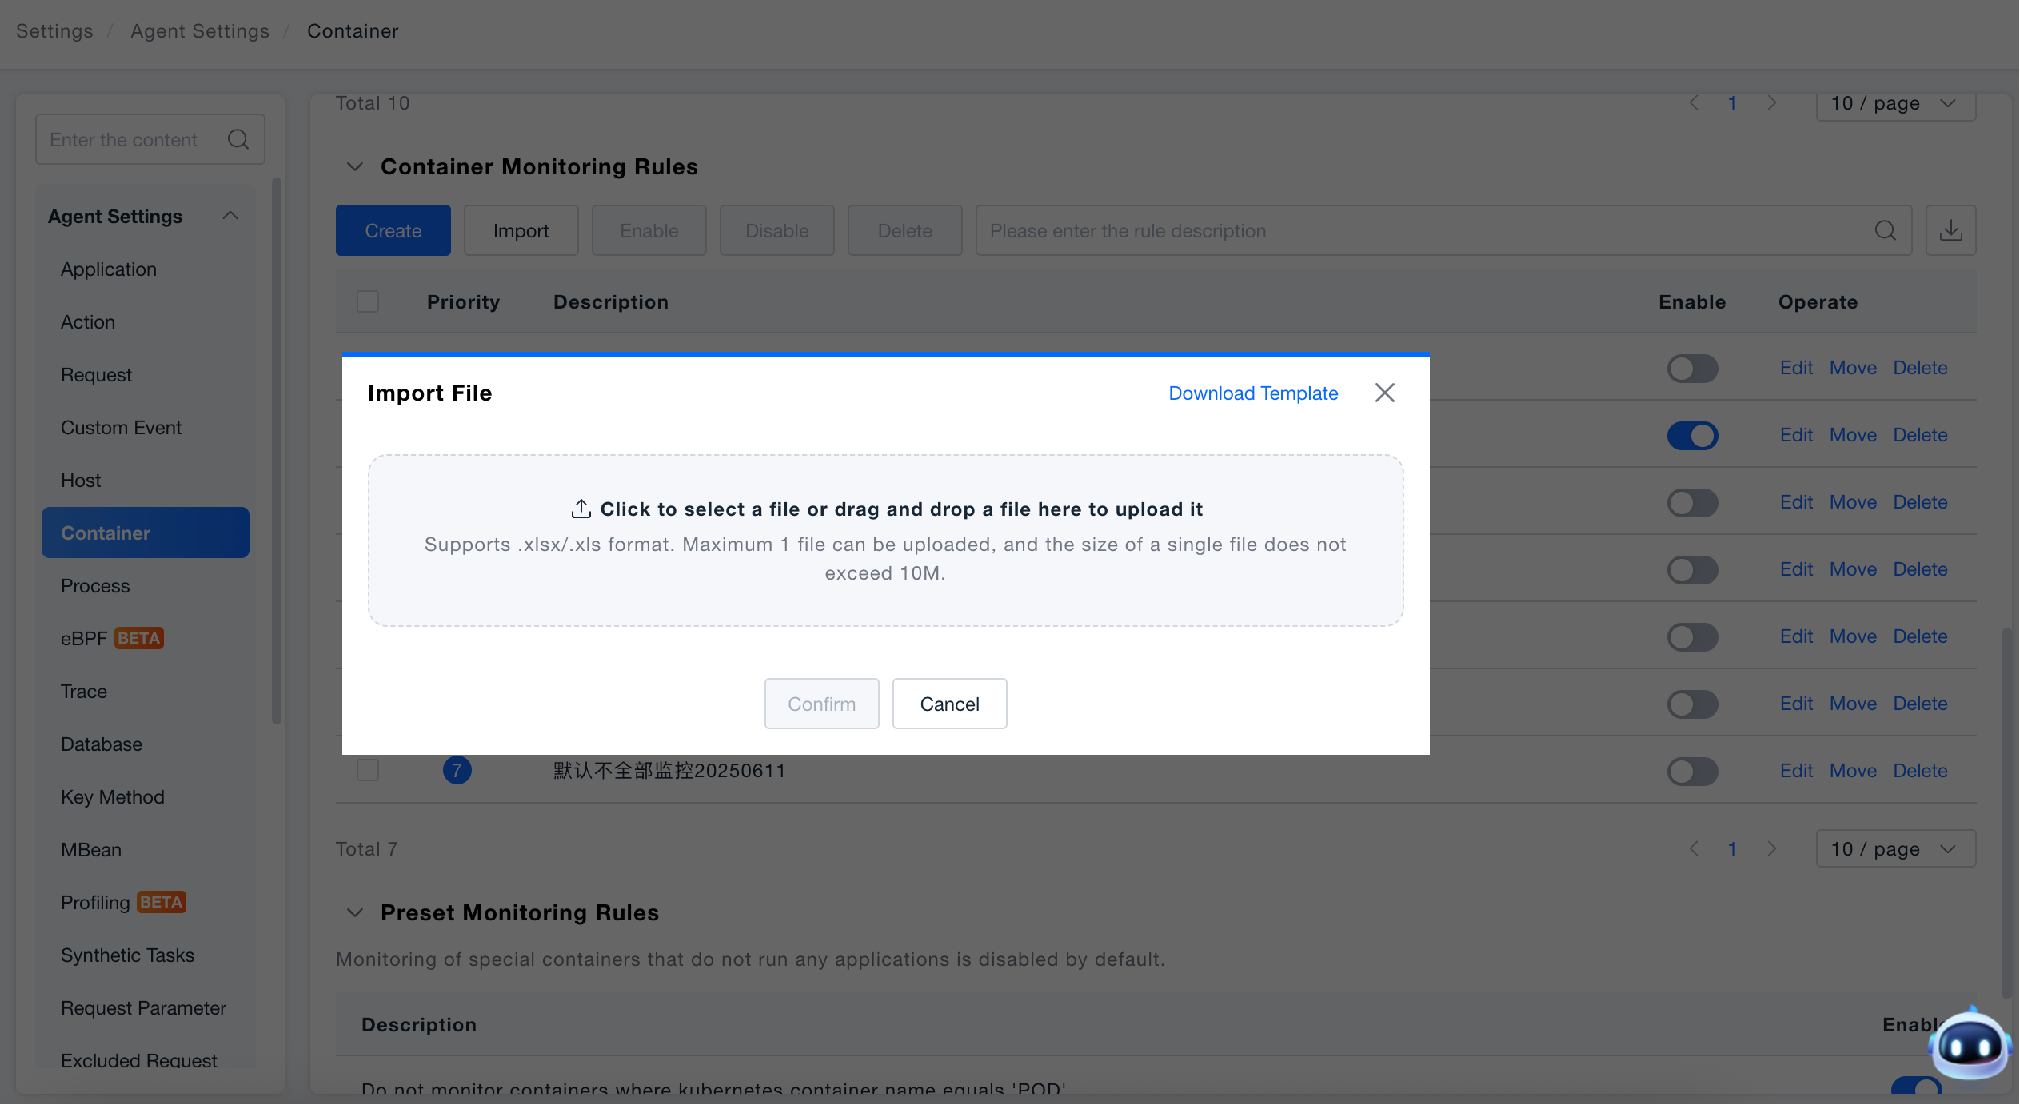Move the rule 默认不全部监控20250611
This screenshot has height=1105, width=2020.
coord(1853,771)
